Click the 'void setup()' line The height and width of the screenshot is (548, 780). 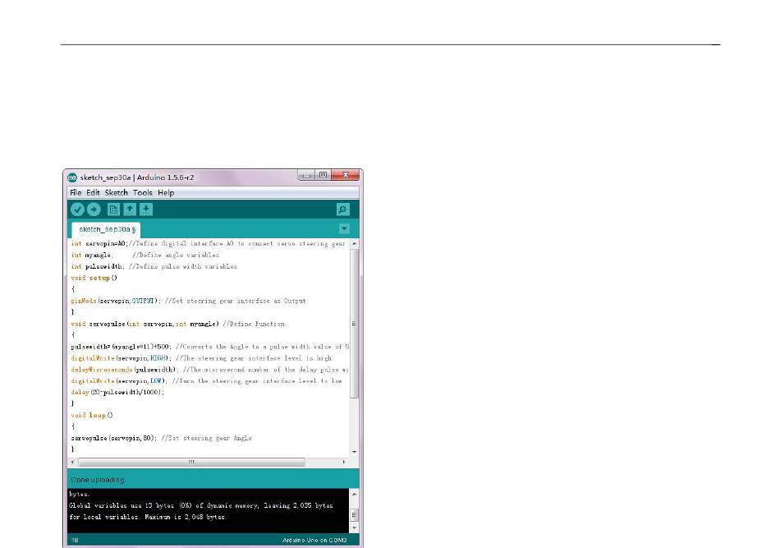(94, 279)
